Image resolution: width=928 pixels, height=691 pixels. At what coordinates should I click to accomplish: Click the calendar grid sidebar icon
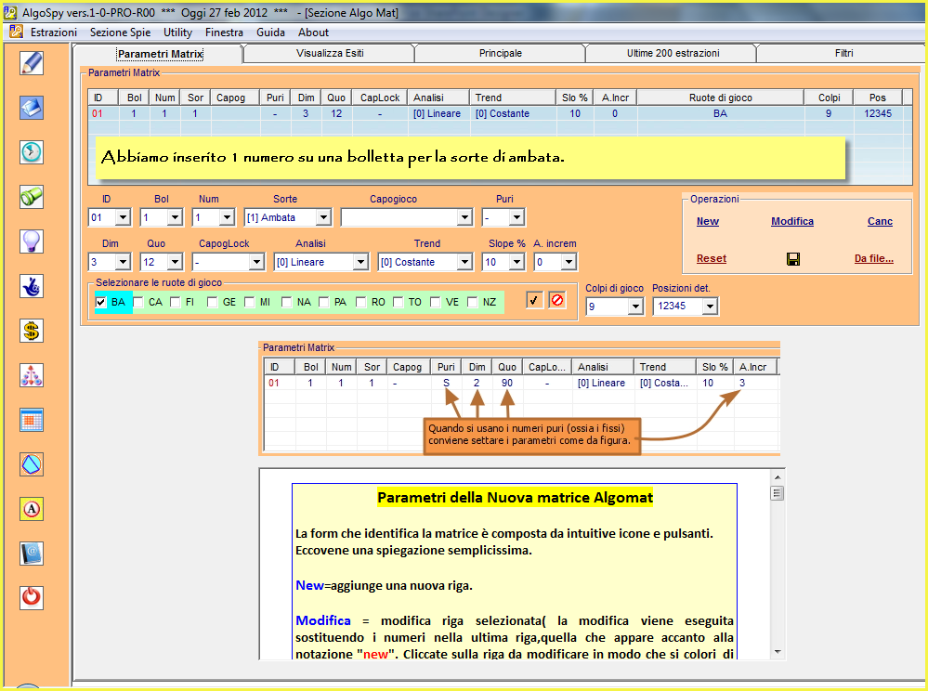pyautogui.click(x=32, y=420)
